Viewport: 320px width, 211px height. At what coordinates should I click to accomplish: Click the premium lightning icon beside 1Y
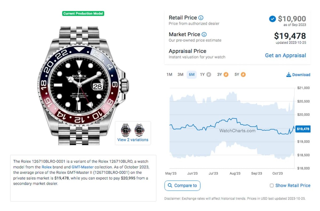(209, 75)
